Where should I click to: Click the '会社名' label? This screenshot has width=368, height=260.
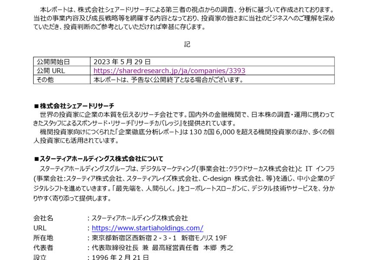point(43,218)
